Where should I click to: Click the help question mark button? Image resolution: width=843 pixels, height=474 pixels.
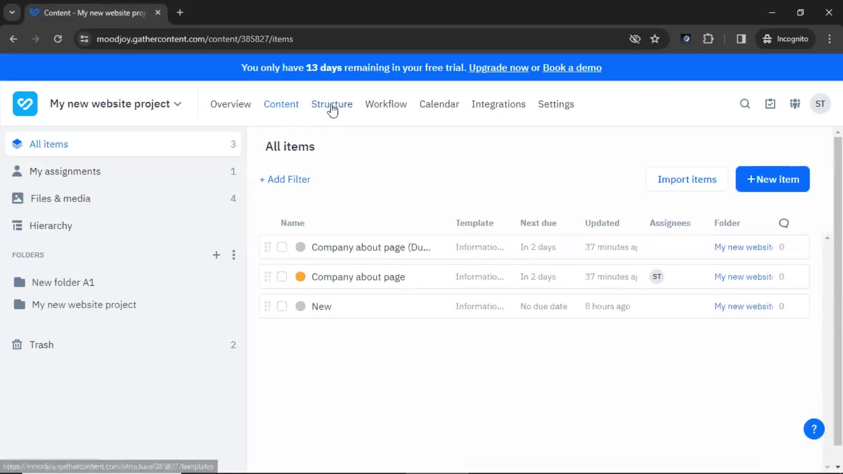click(x=814, y=429)
